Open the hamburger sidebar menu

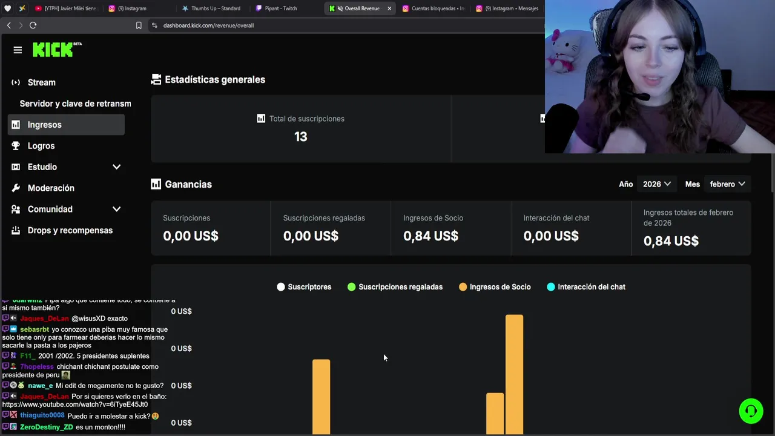click(x=18, y=50)
